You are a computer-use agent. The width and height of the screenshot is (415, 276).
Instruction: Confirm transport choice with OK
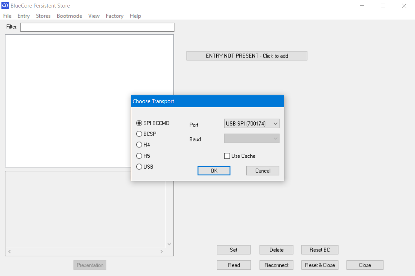(214, 170)
